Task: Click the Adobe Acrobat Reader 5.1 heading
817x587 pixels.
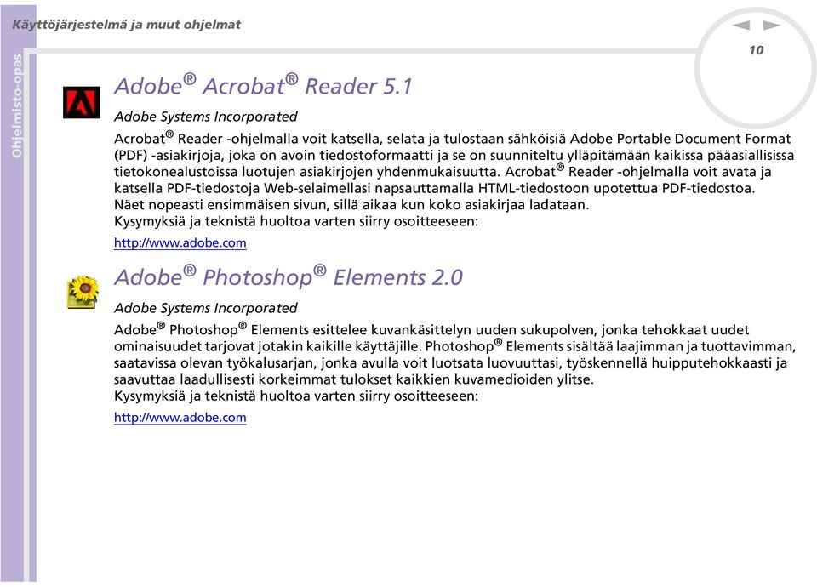Action: 263,86
